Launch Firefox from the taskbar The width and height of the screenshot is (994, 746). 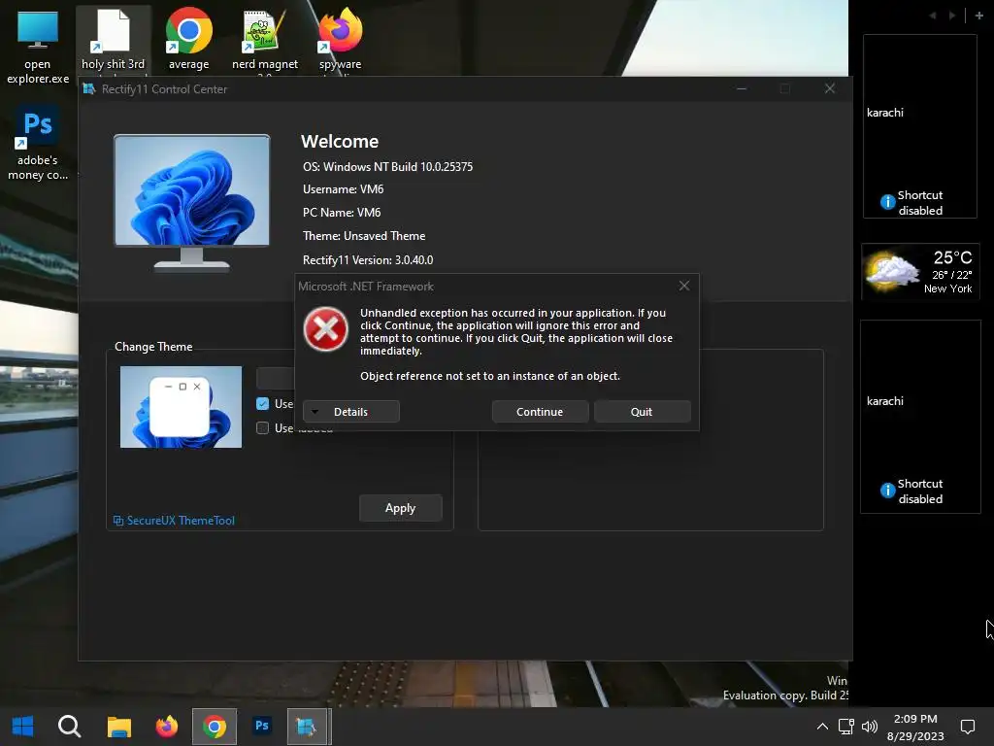click(167, 727)
